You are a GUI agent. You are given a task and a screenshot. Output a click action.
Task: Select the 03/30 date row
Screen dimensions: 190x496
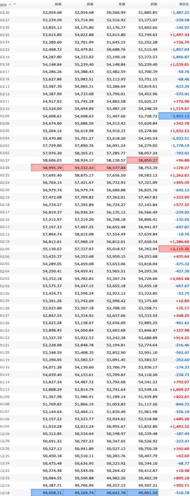[95, 13]
